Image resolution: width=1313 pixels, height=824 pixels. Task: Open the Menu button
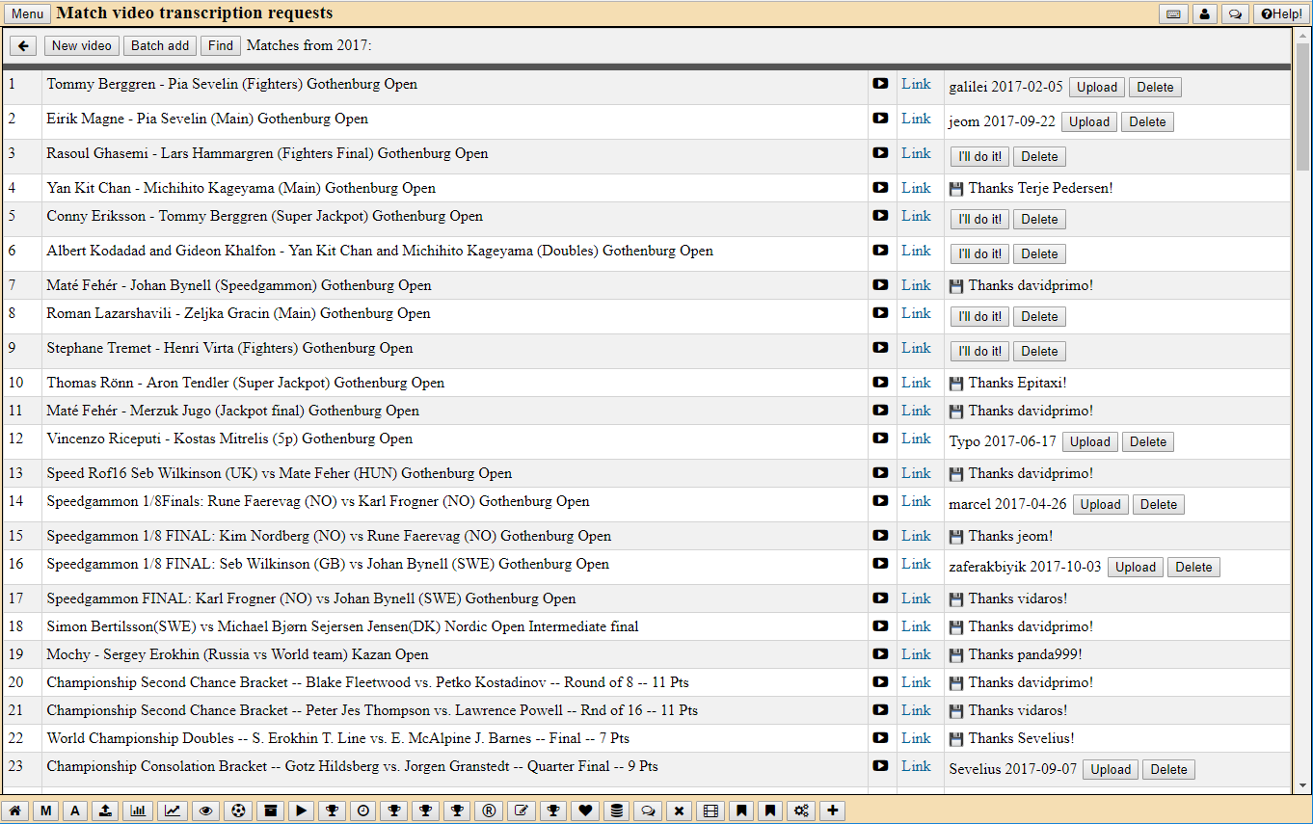pyautogui.click(x=27, y=14)
